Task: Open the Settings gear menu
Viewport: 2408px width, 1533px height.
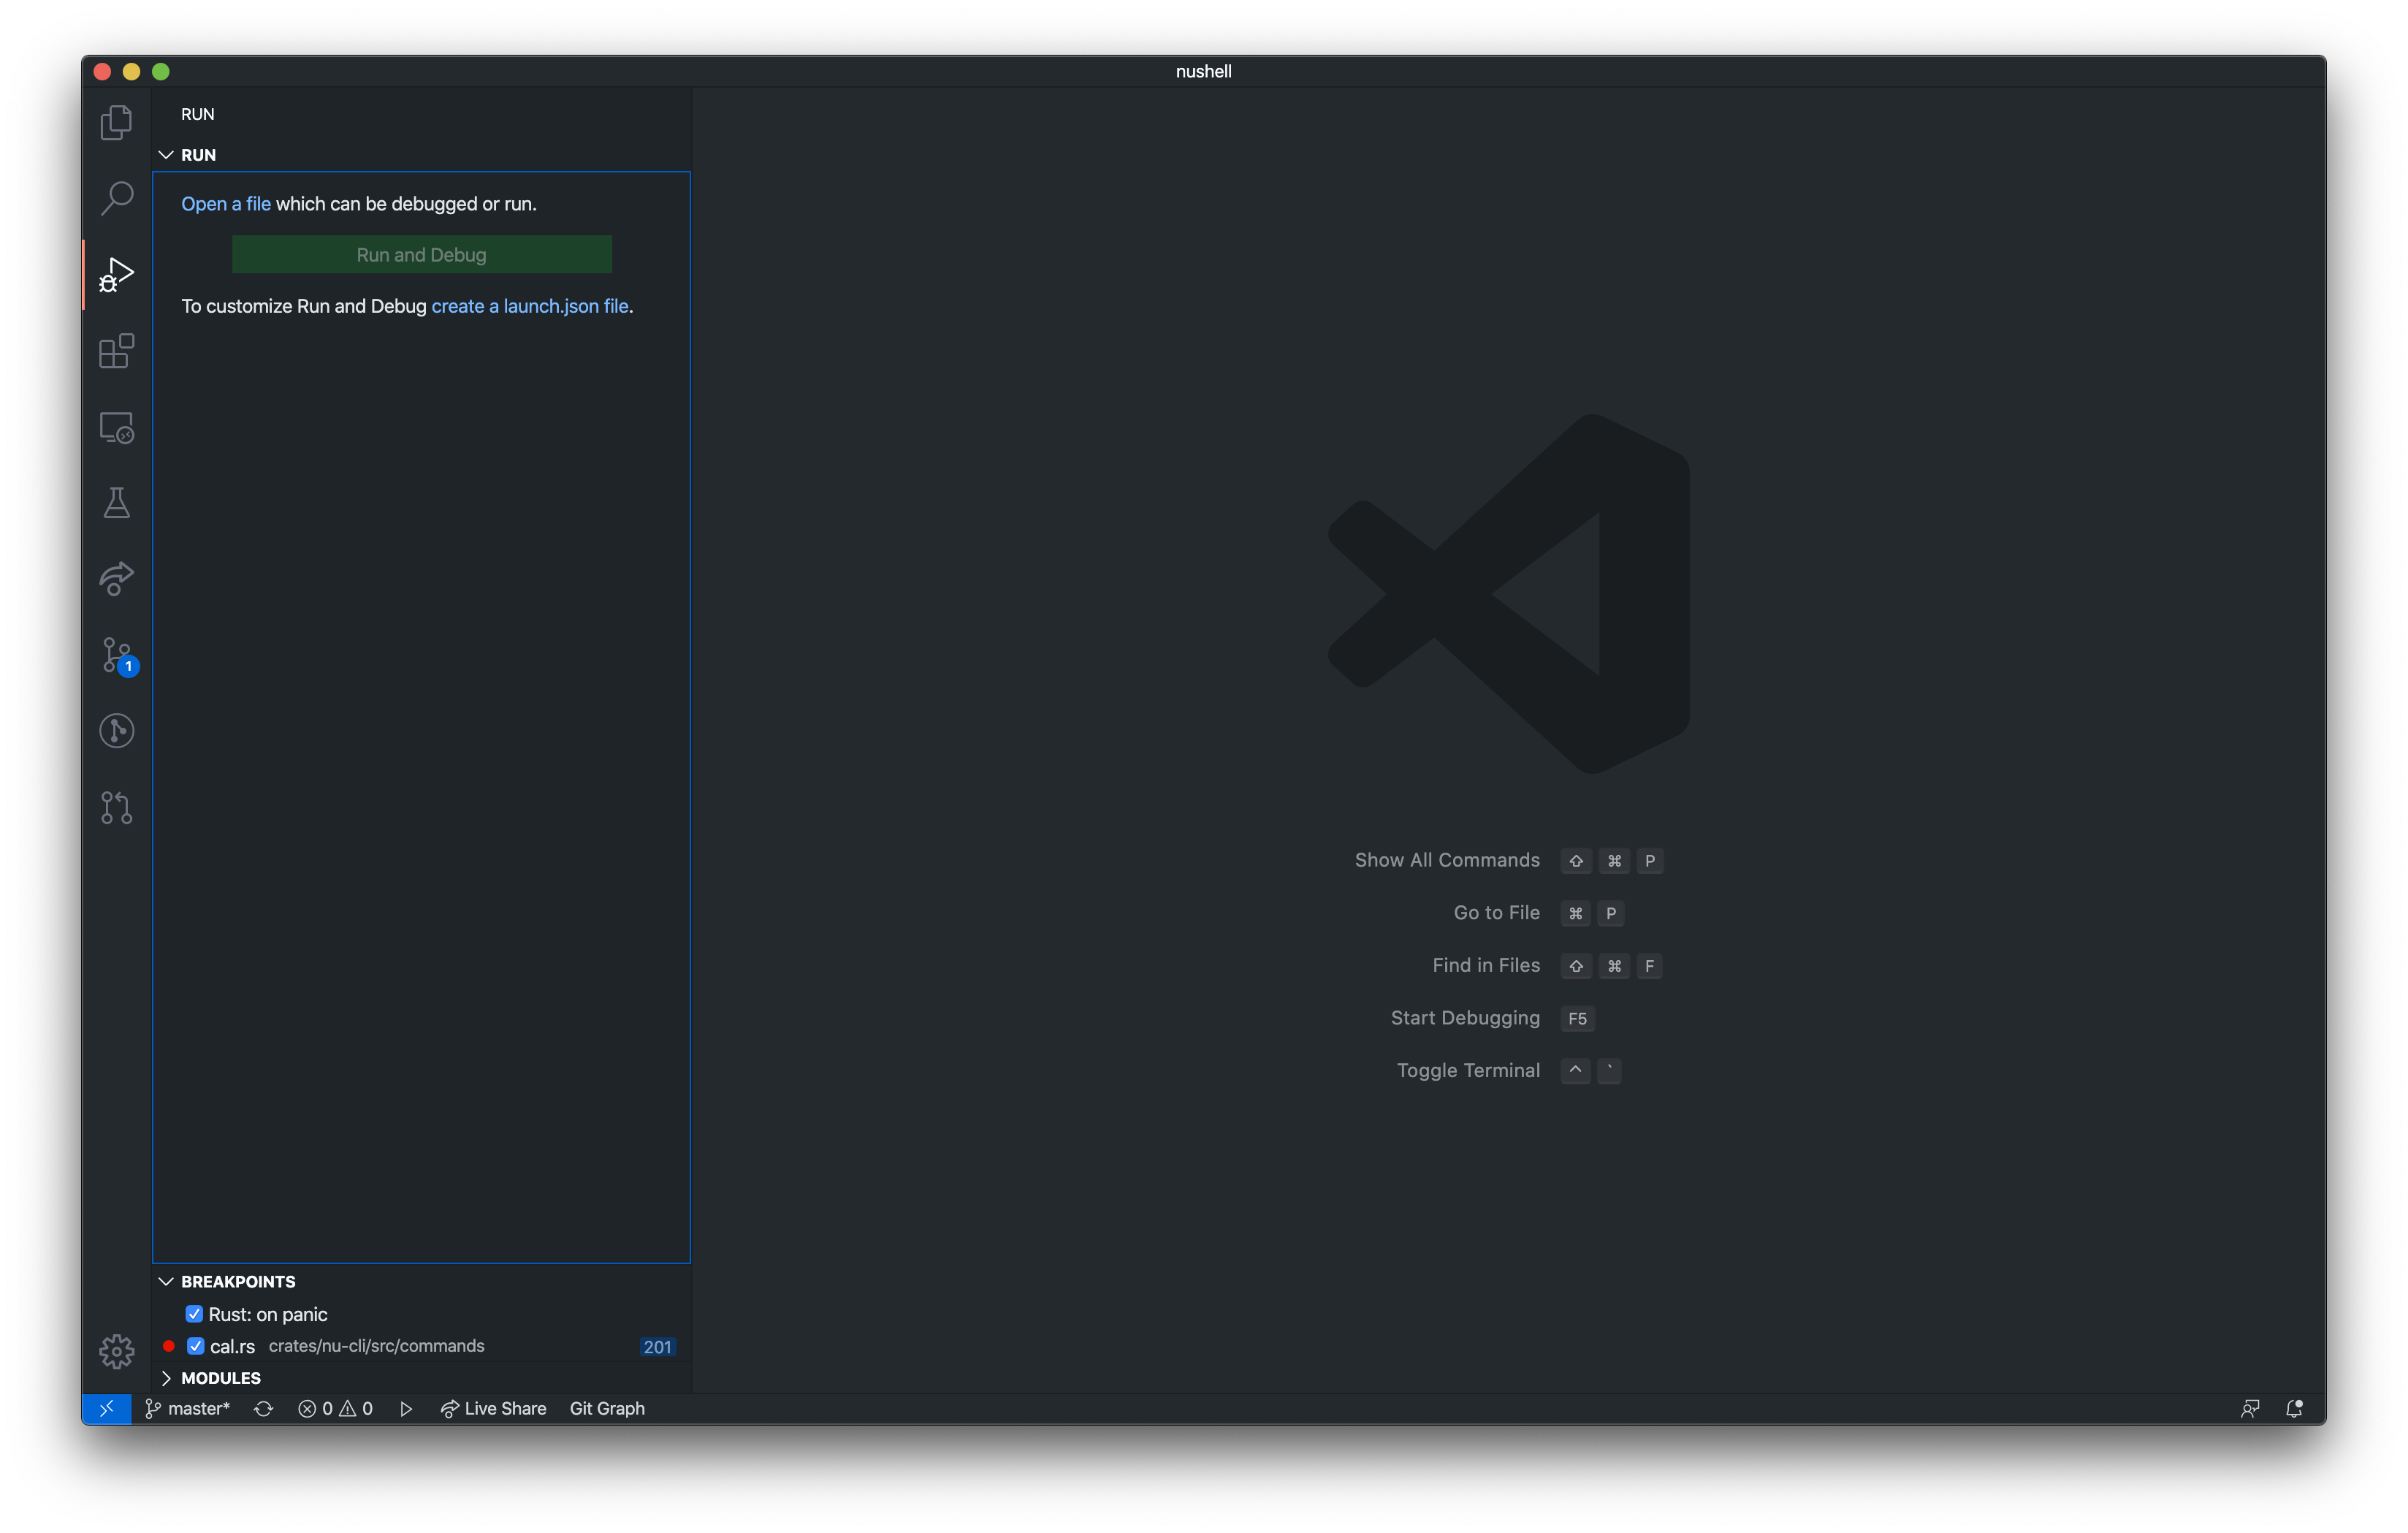Action: [116, 1350]
